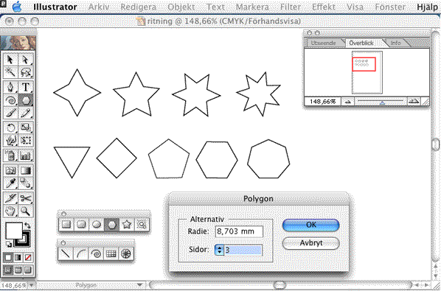The image size is (441, 291).
Task: Pick the Zoom magnifier tool
Action: coord(26,211)
